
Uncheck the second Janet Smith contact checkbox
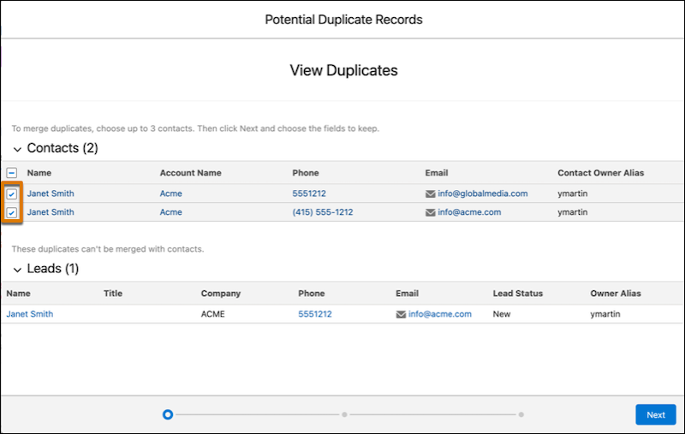point(12,212)
